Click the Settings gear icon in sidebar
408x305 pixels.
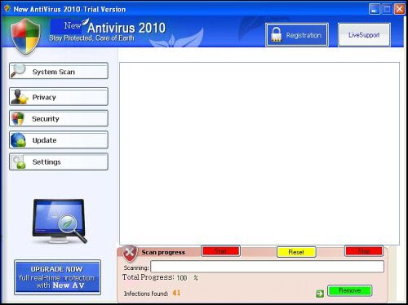[19, 162]
